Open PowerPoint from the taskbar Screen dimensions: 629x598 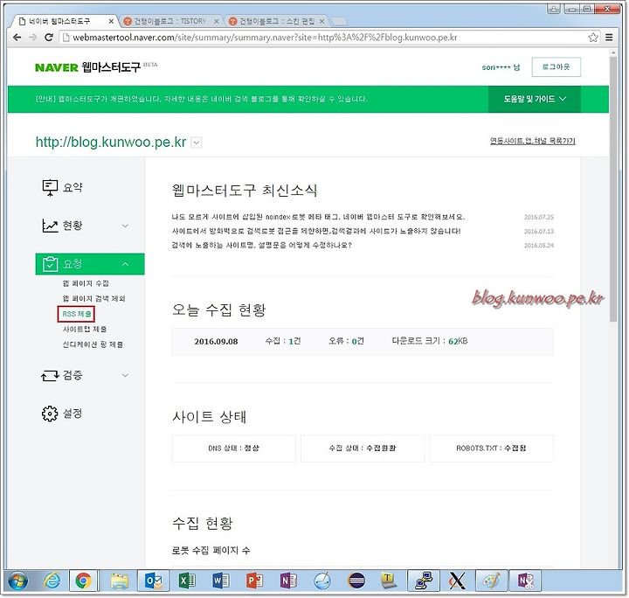(254, 581)
